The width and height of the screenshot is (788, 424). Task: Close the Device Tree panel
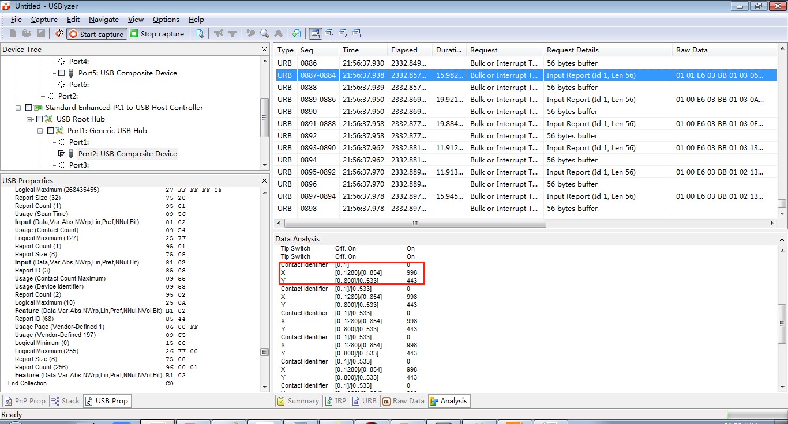coord(265,50)
